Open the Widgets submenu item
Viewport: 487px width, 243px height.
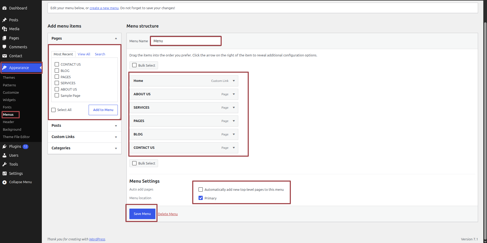pos(9,100)
